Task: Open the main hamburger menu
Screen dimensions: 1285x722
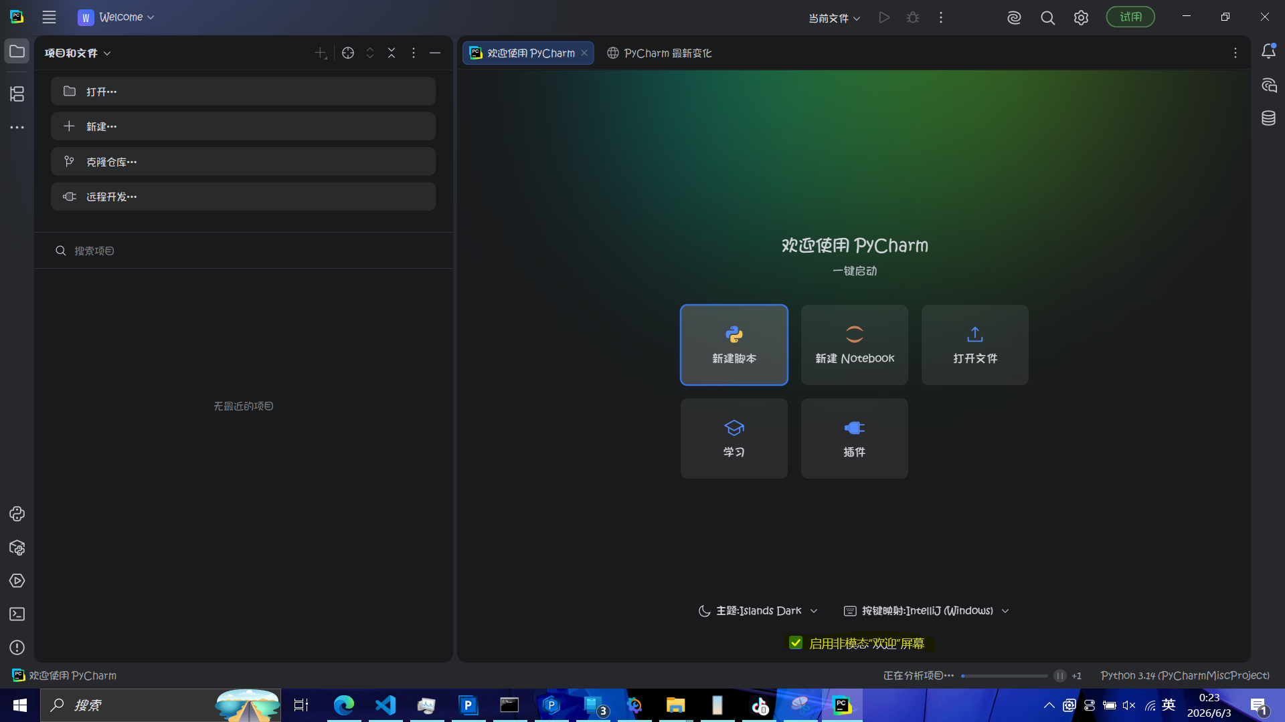Action: point(49,17)
